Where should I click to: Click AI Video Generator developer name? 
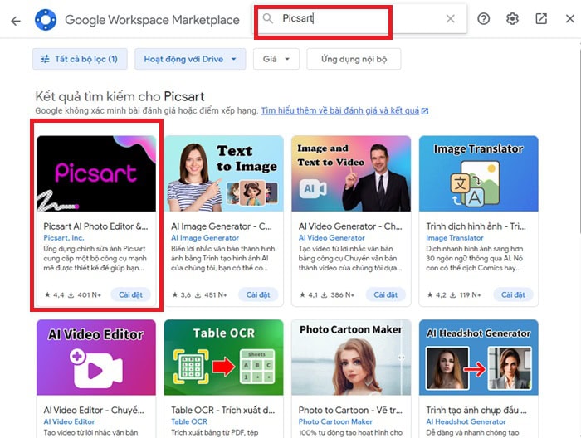332,238
